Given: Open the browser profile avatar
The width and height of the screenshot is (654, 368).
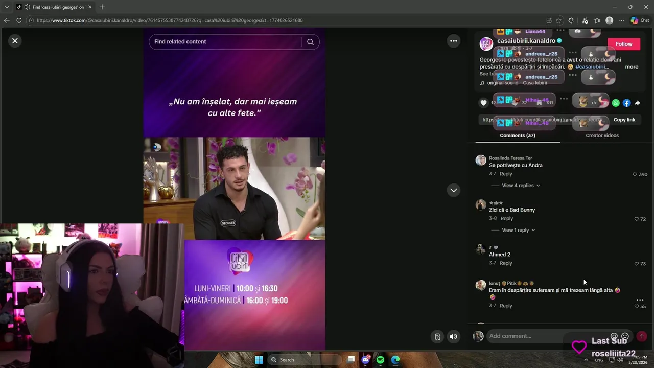Looking at the screenshot, I should pos(609,20).
